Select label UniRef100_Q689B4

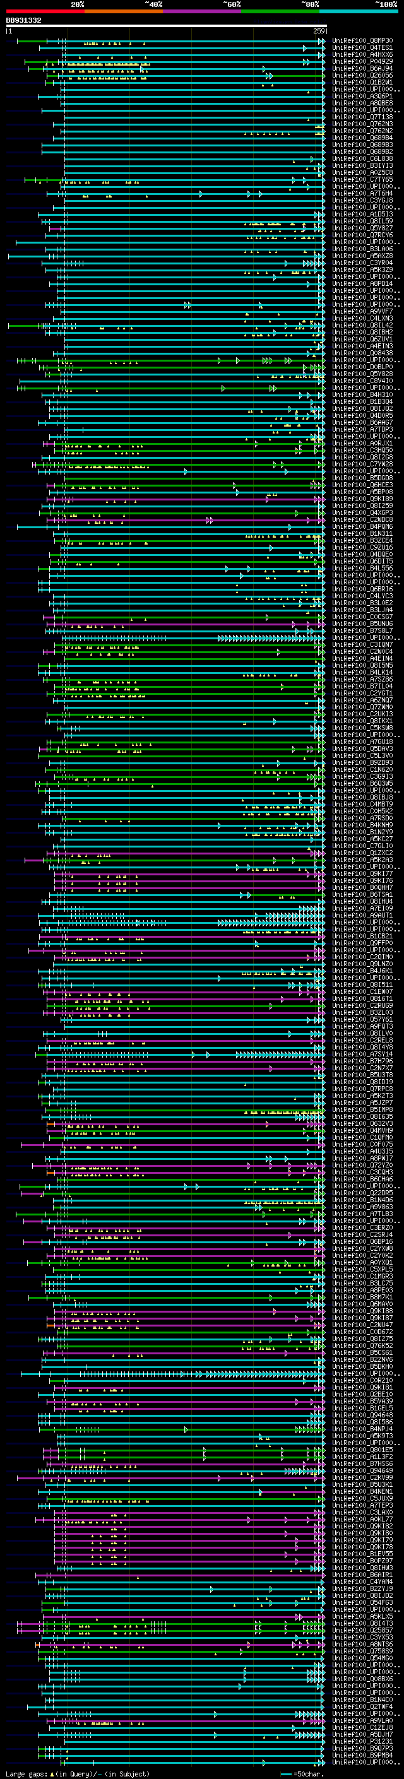click(362, 138)
